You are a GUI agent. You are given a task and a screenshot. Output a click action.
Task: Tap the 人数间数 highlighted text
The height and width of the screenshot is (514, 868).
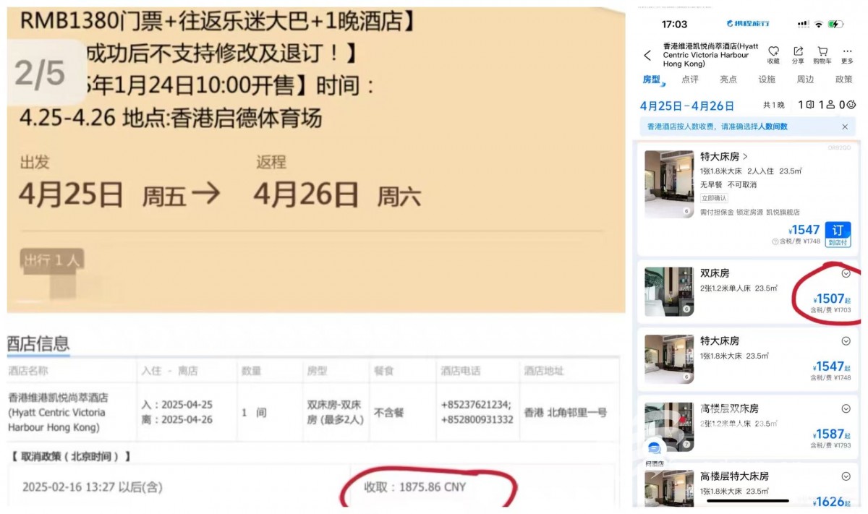point(773,127)
